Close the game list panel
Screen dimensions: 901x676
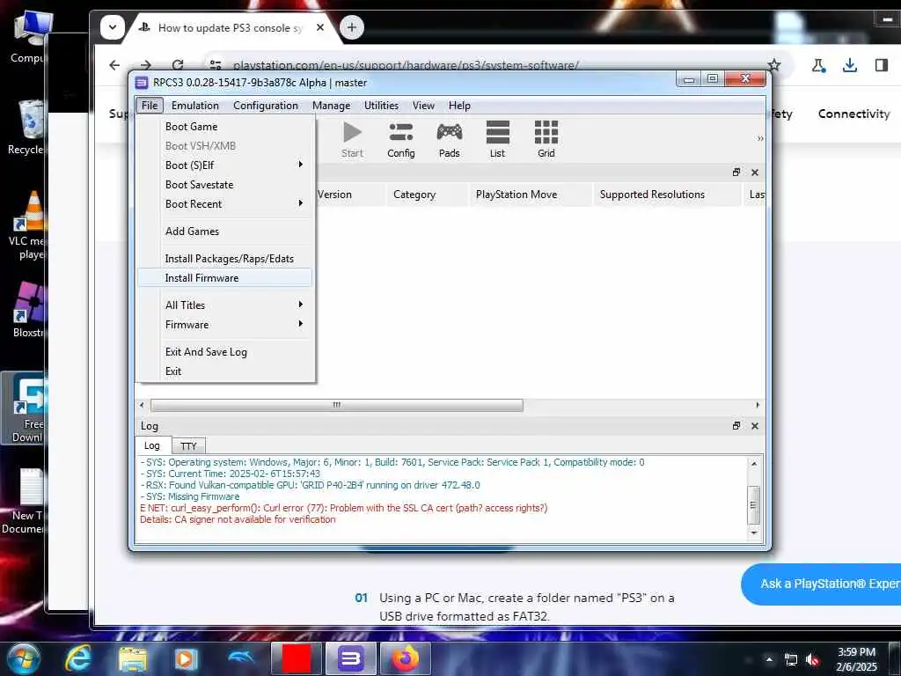click(x=755, y=173)
